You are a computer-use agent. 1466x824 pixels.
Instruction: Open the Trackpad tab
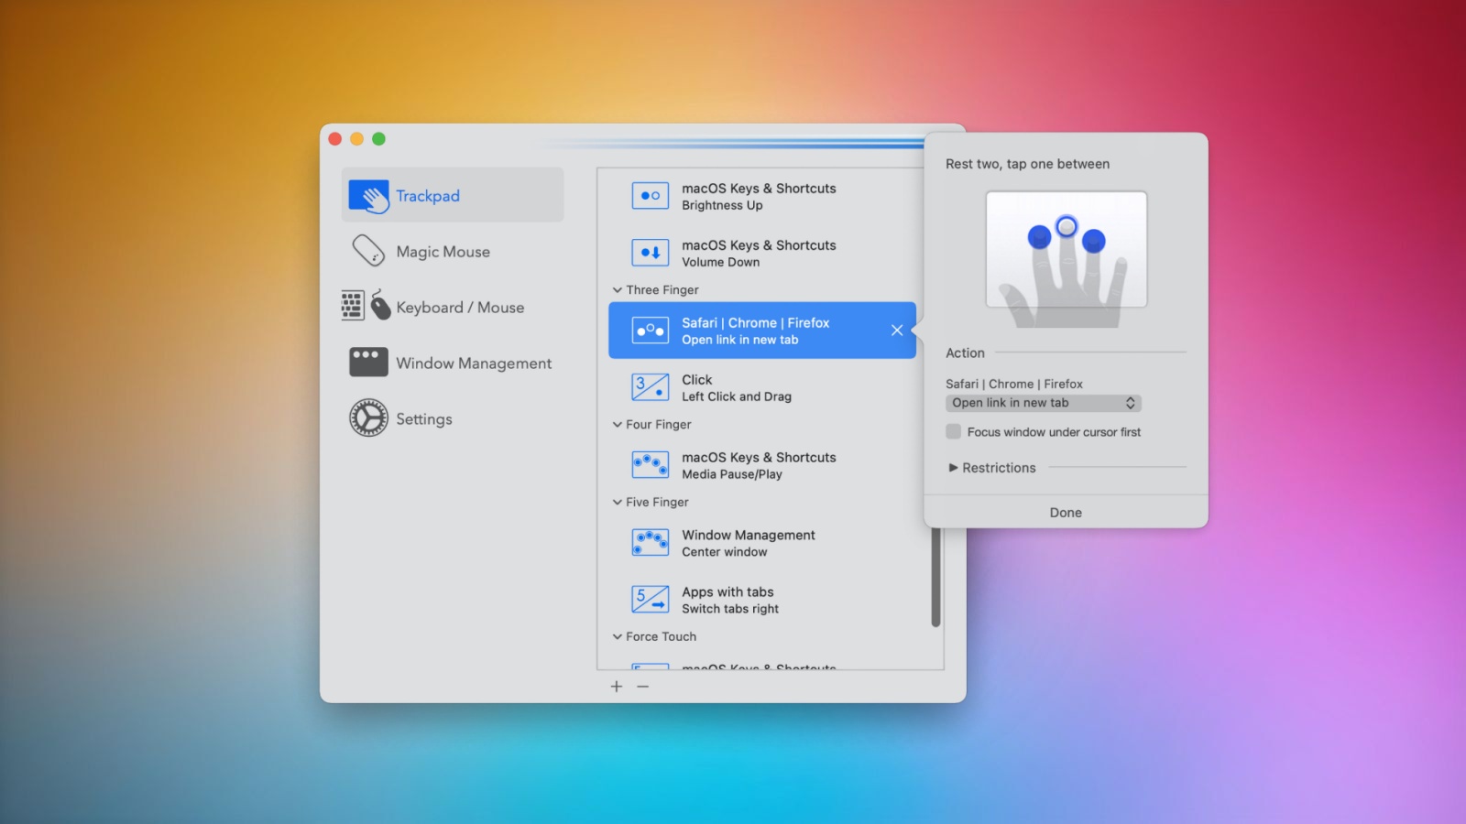click(x=453, y=195)
